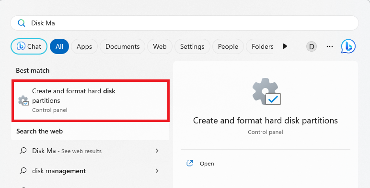Open Create and format hard disk partitions result
The image size is (370, 188).
[91, 100]
